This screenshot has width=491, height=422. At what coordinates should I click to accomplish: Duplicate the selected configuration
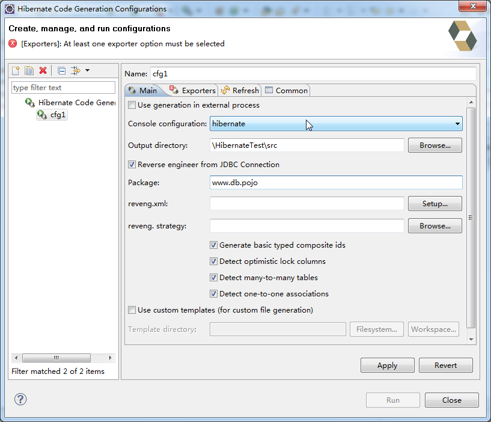click(29, 70)
